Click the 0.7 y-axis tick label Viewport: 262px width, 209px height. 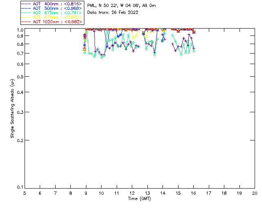click(20, 53)
